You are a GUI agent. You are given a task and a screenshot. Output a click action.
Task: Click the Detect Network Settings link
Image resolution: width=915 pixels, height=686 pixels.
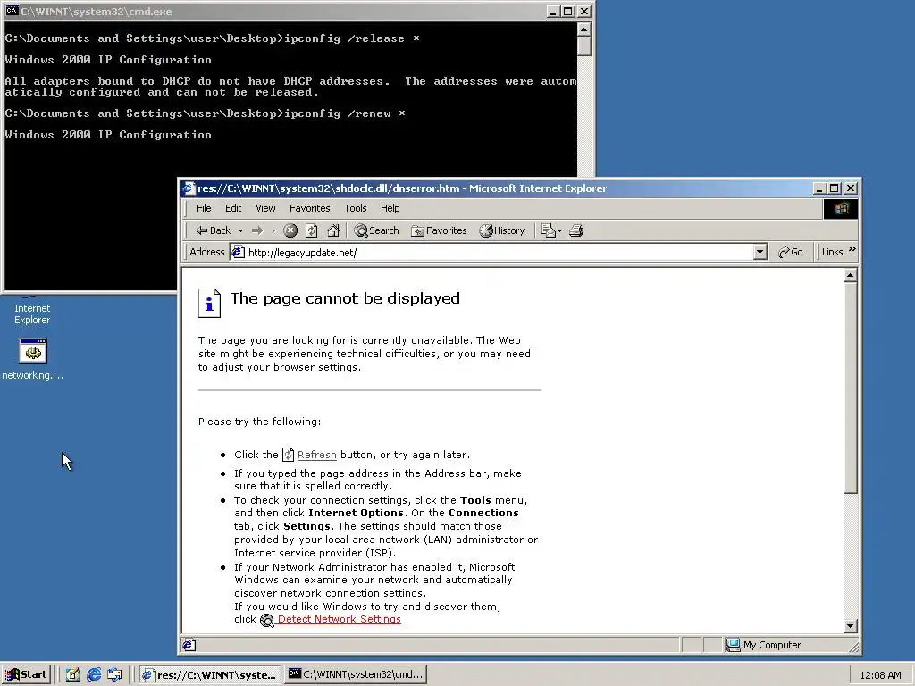339,619
